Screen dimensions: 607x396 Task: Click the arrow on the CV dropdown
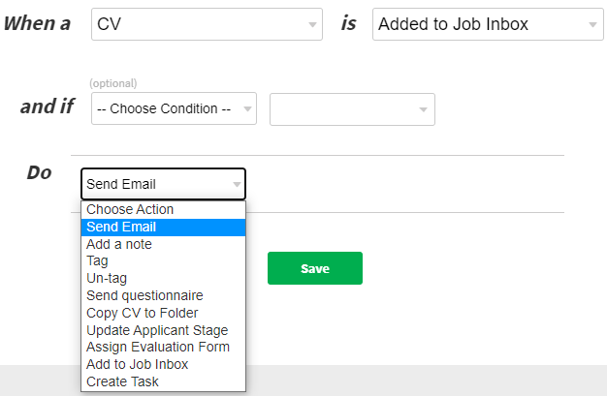[312, 24]
